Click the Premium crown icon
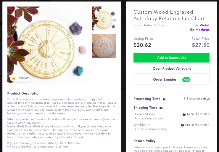Image resolution: width=219 pixels, height=152 pixels. (x=13, y=78)
